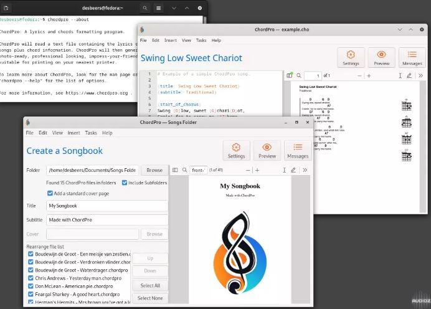Viewport: 431px width, 309px height.
Task: Expand more tools chevrons in example.cho preview
Action: tap(420, 75)
